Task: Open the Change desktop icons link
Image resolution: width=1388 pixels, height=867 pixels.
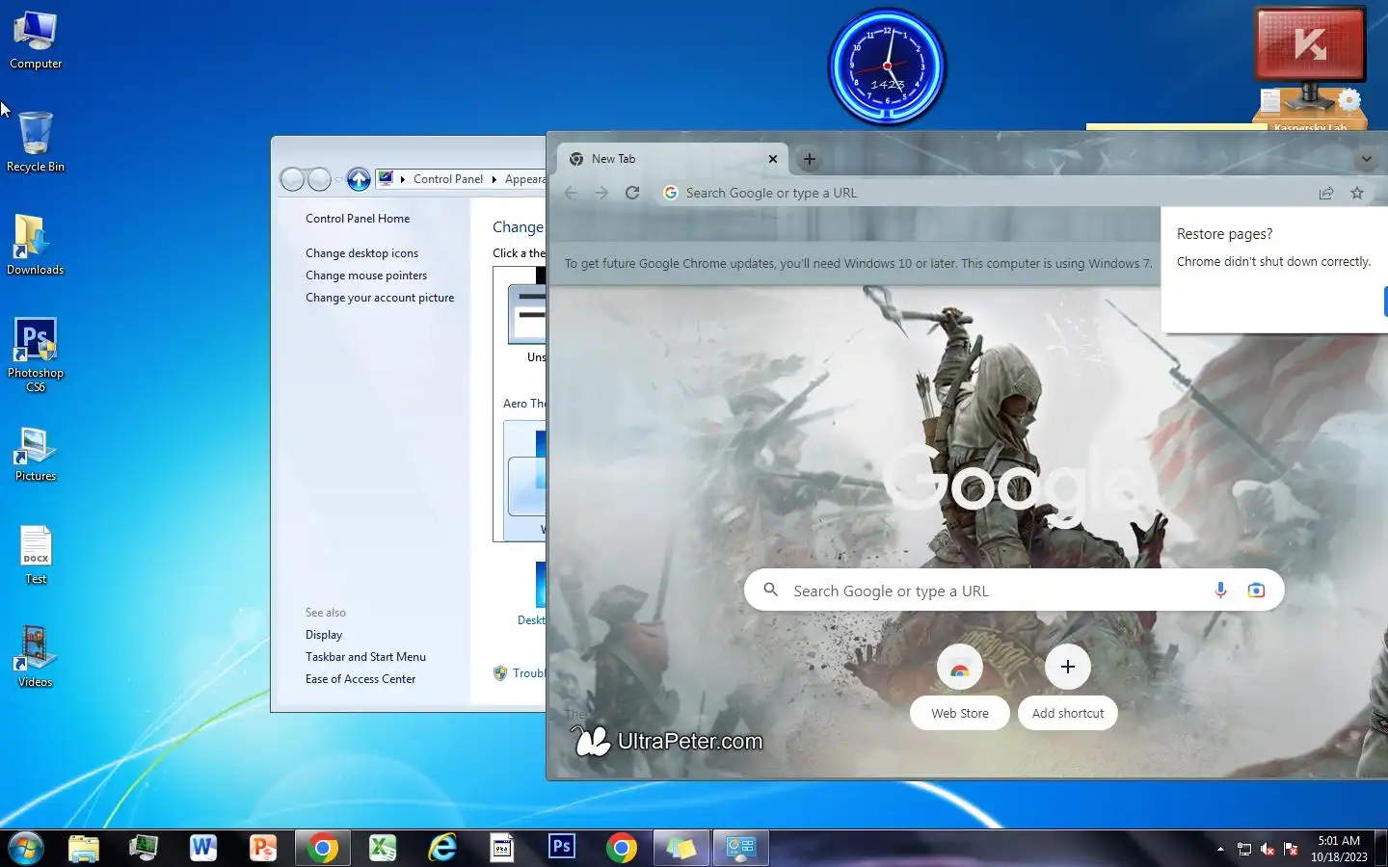Action: [x=361, y=253]
